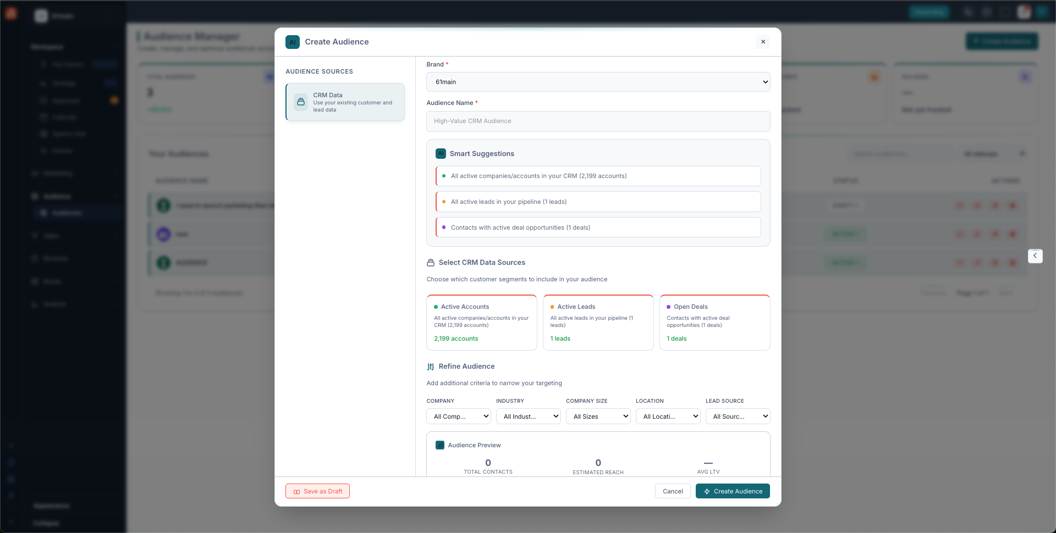Click the 1 deals count text
This screenshot has height=533, width=1056.
[x=676, y=339]
